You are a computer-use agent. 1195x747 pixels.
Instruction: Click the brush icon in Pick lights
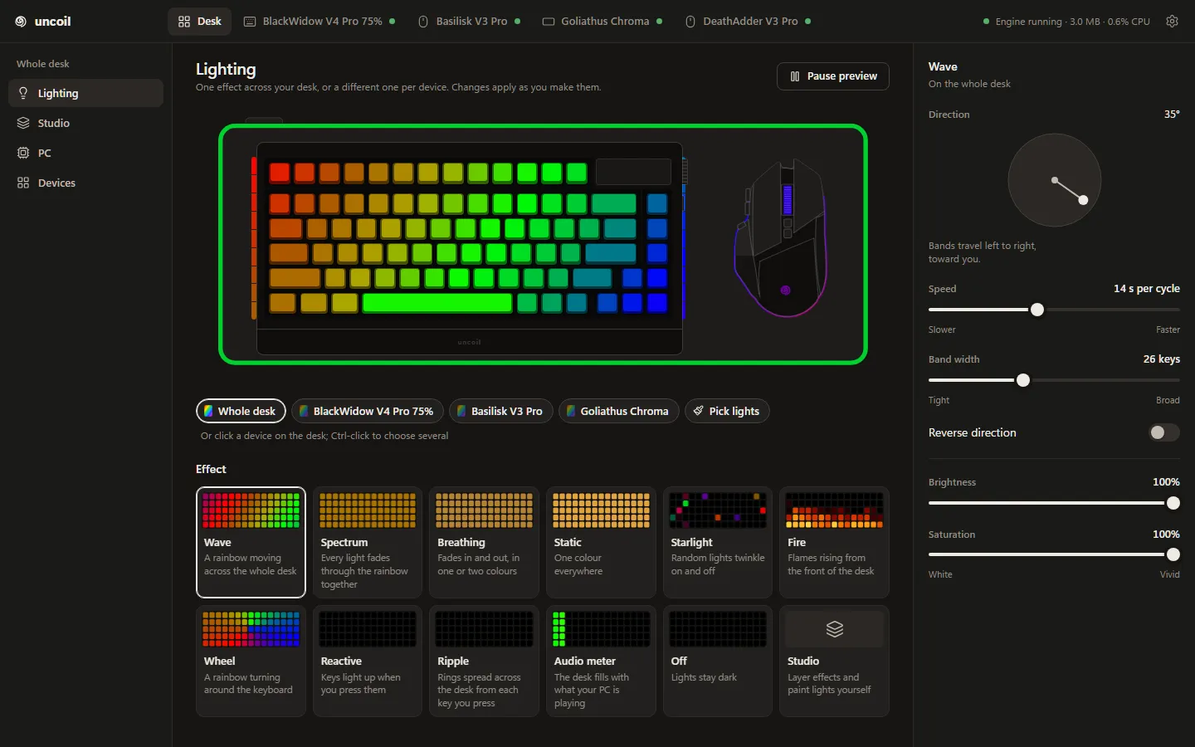699,411
